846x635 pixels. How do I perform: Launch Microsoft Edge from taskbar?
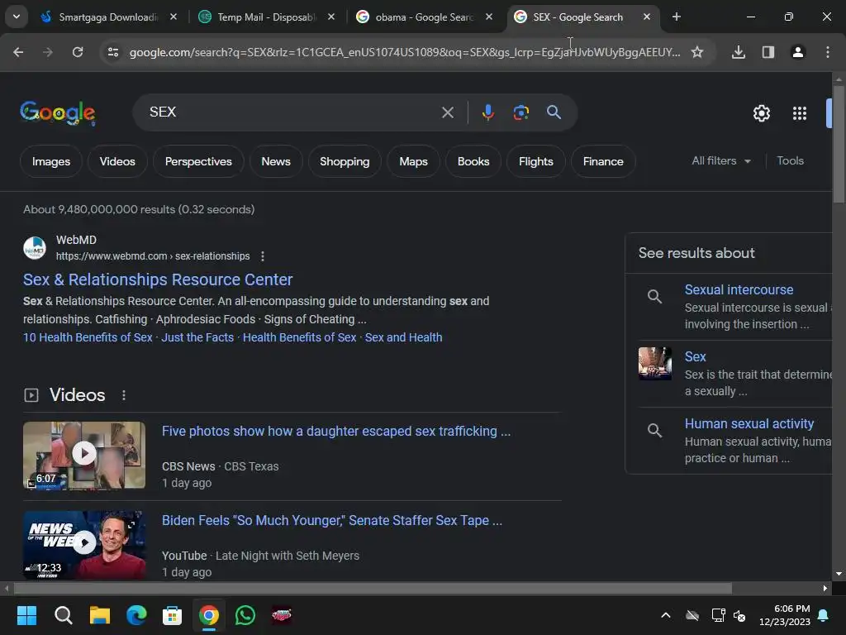[x=136, y=615]
